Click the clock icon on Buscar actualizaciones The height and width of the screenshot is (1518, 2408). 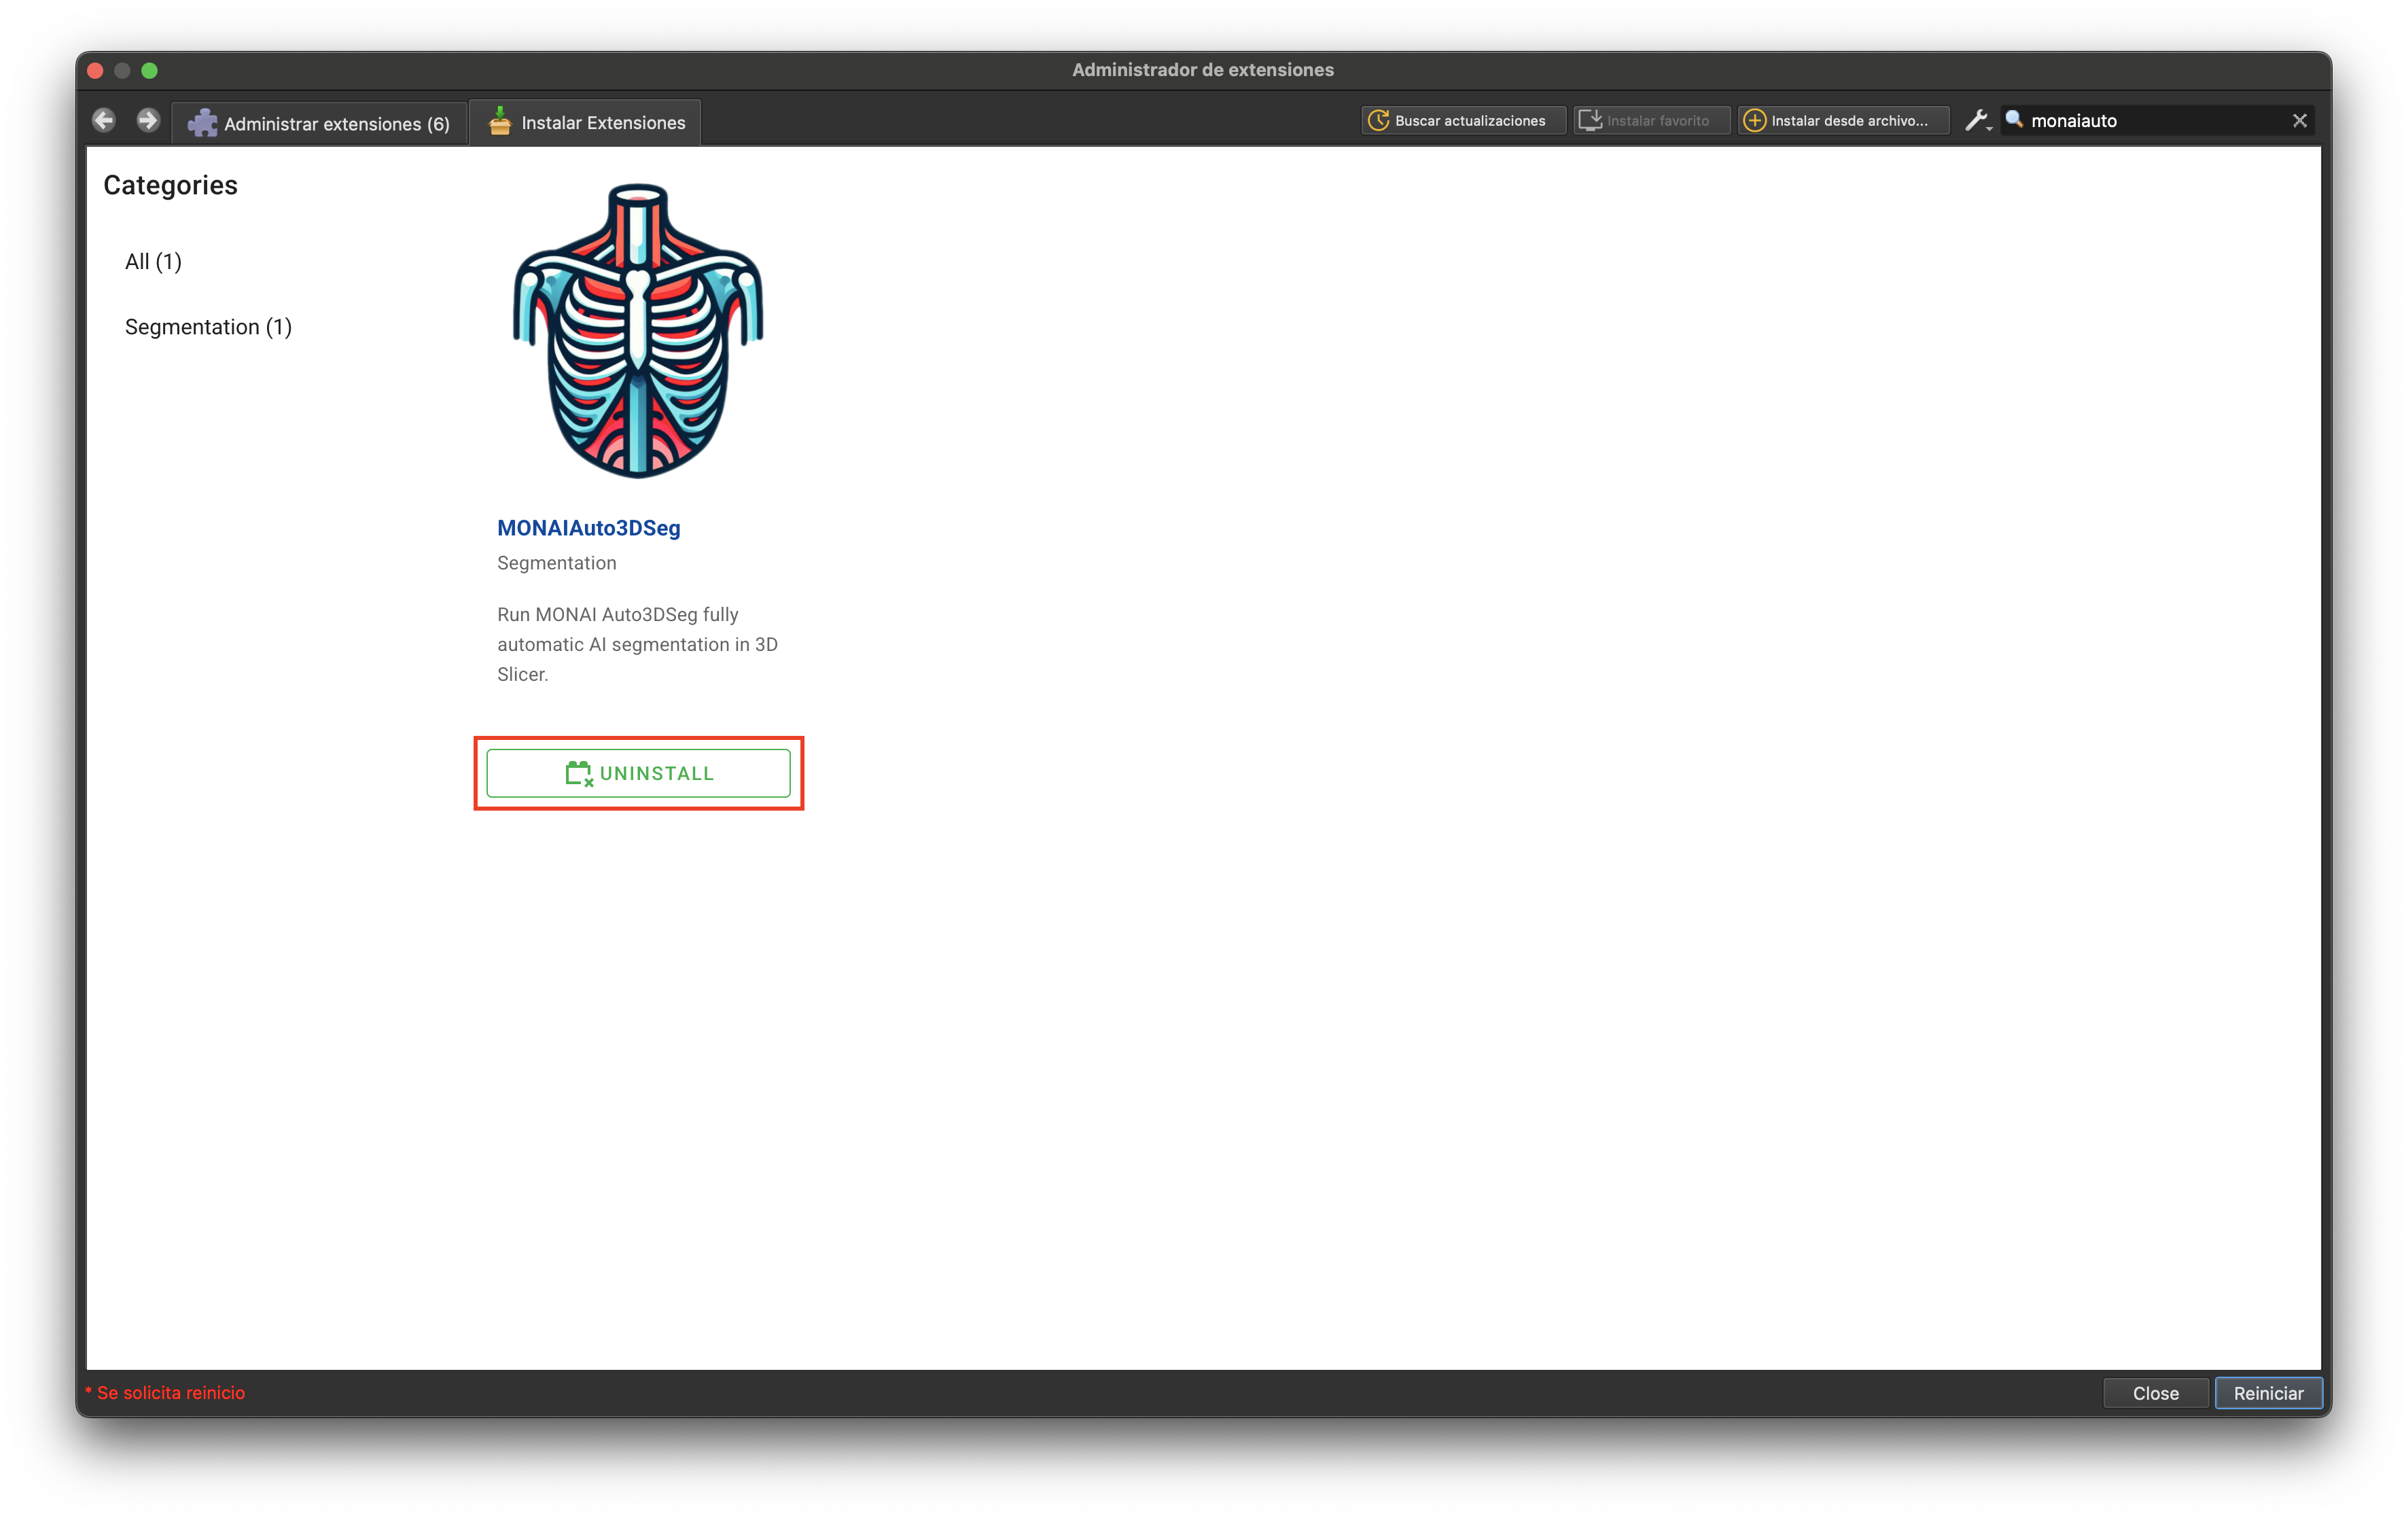coord(1380,119)
